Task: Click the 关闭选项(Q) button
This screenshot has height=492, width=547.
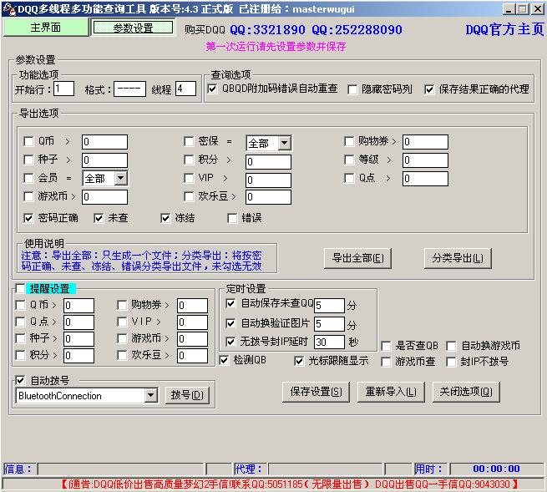Action: click(466, 392)
